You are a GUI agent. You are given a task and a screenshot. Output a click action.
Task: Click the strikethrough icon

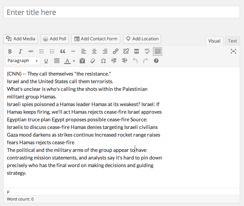point(30,51)
